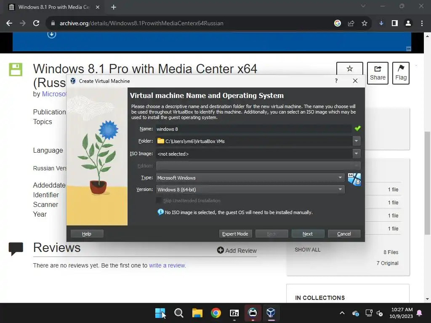Click the Help button in dialog
Screen dimensions: 431x323
pyautogui.click(x=87, y=234)
